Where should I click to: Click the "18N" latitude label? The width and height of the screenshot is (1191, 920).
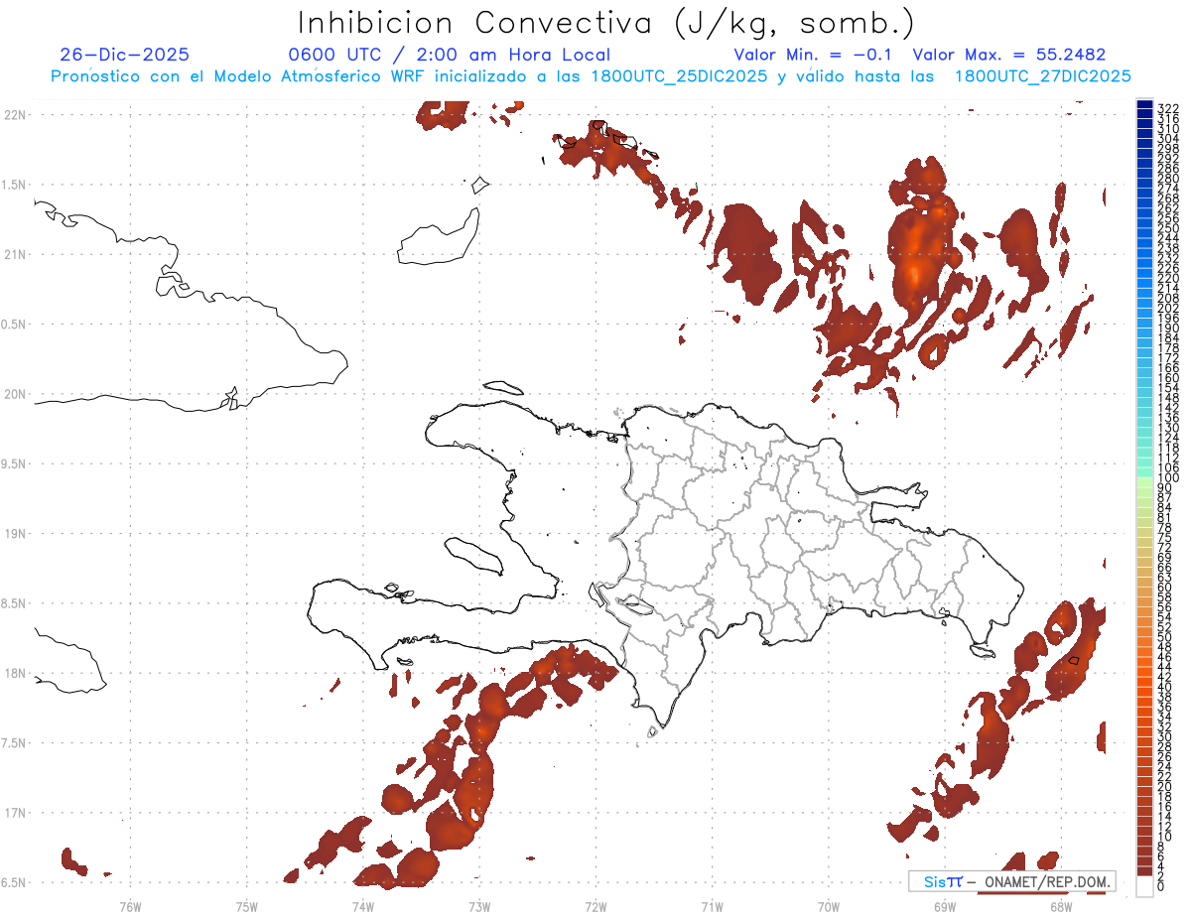15,673
